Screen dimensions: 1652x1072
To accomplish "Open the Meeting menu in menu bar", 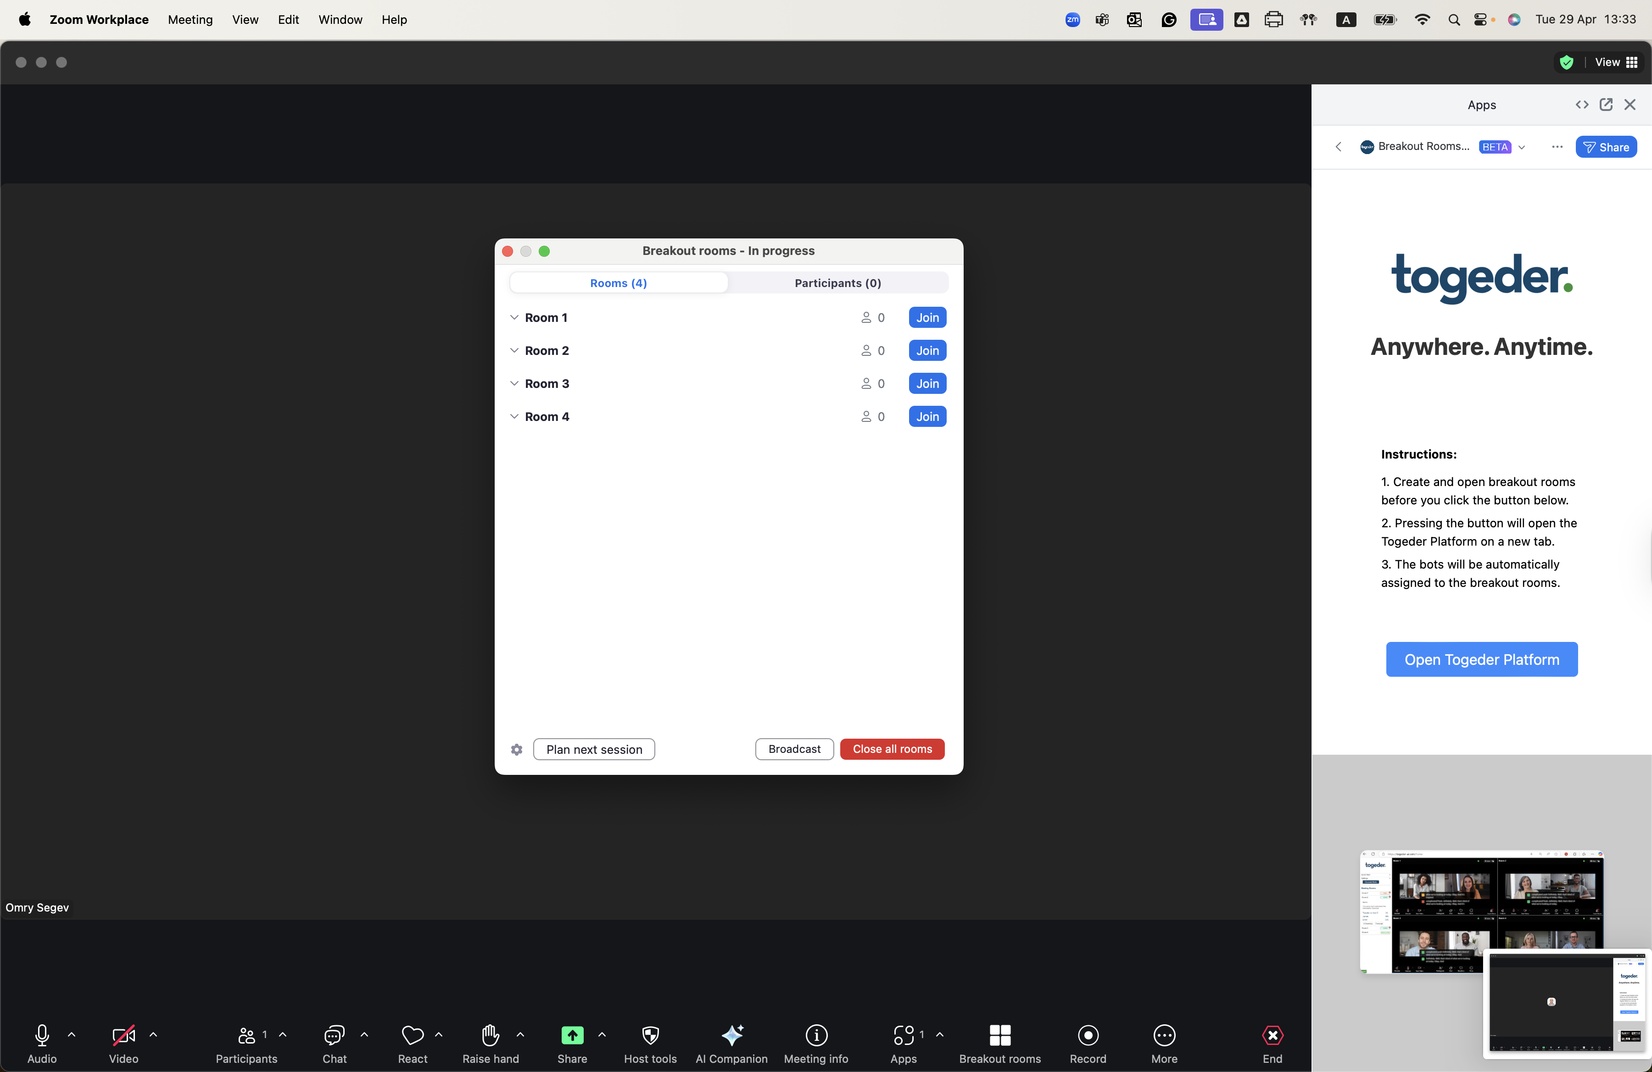I will 190,19.
